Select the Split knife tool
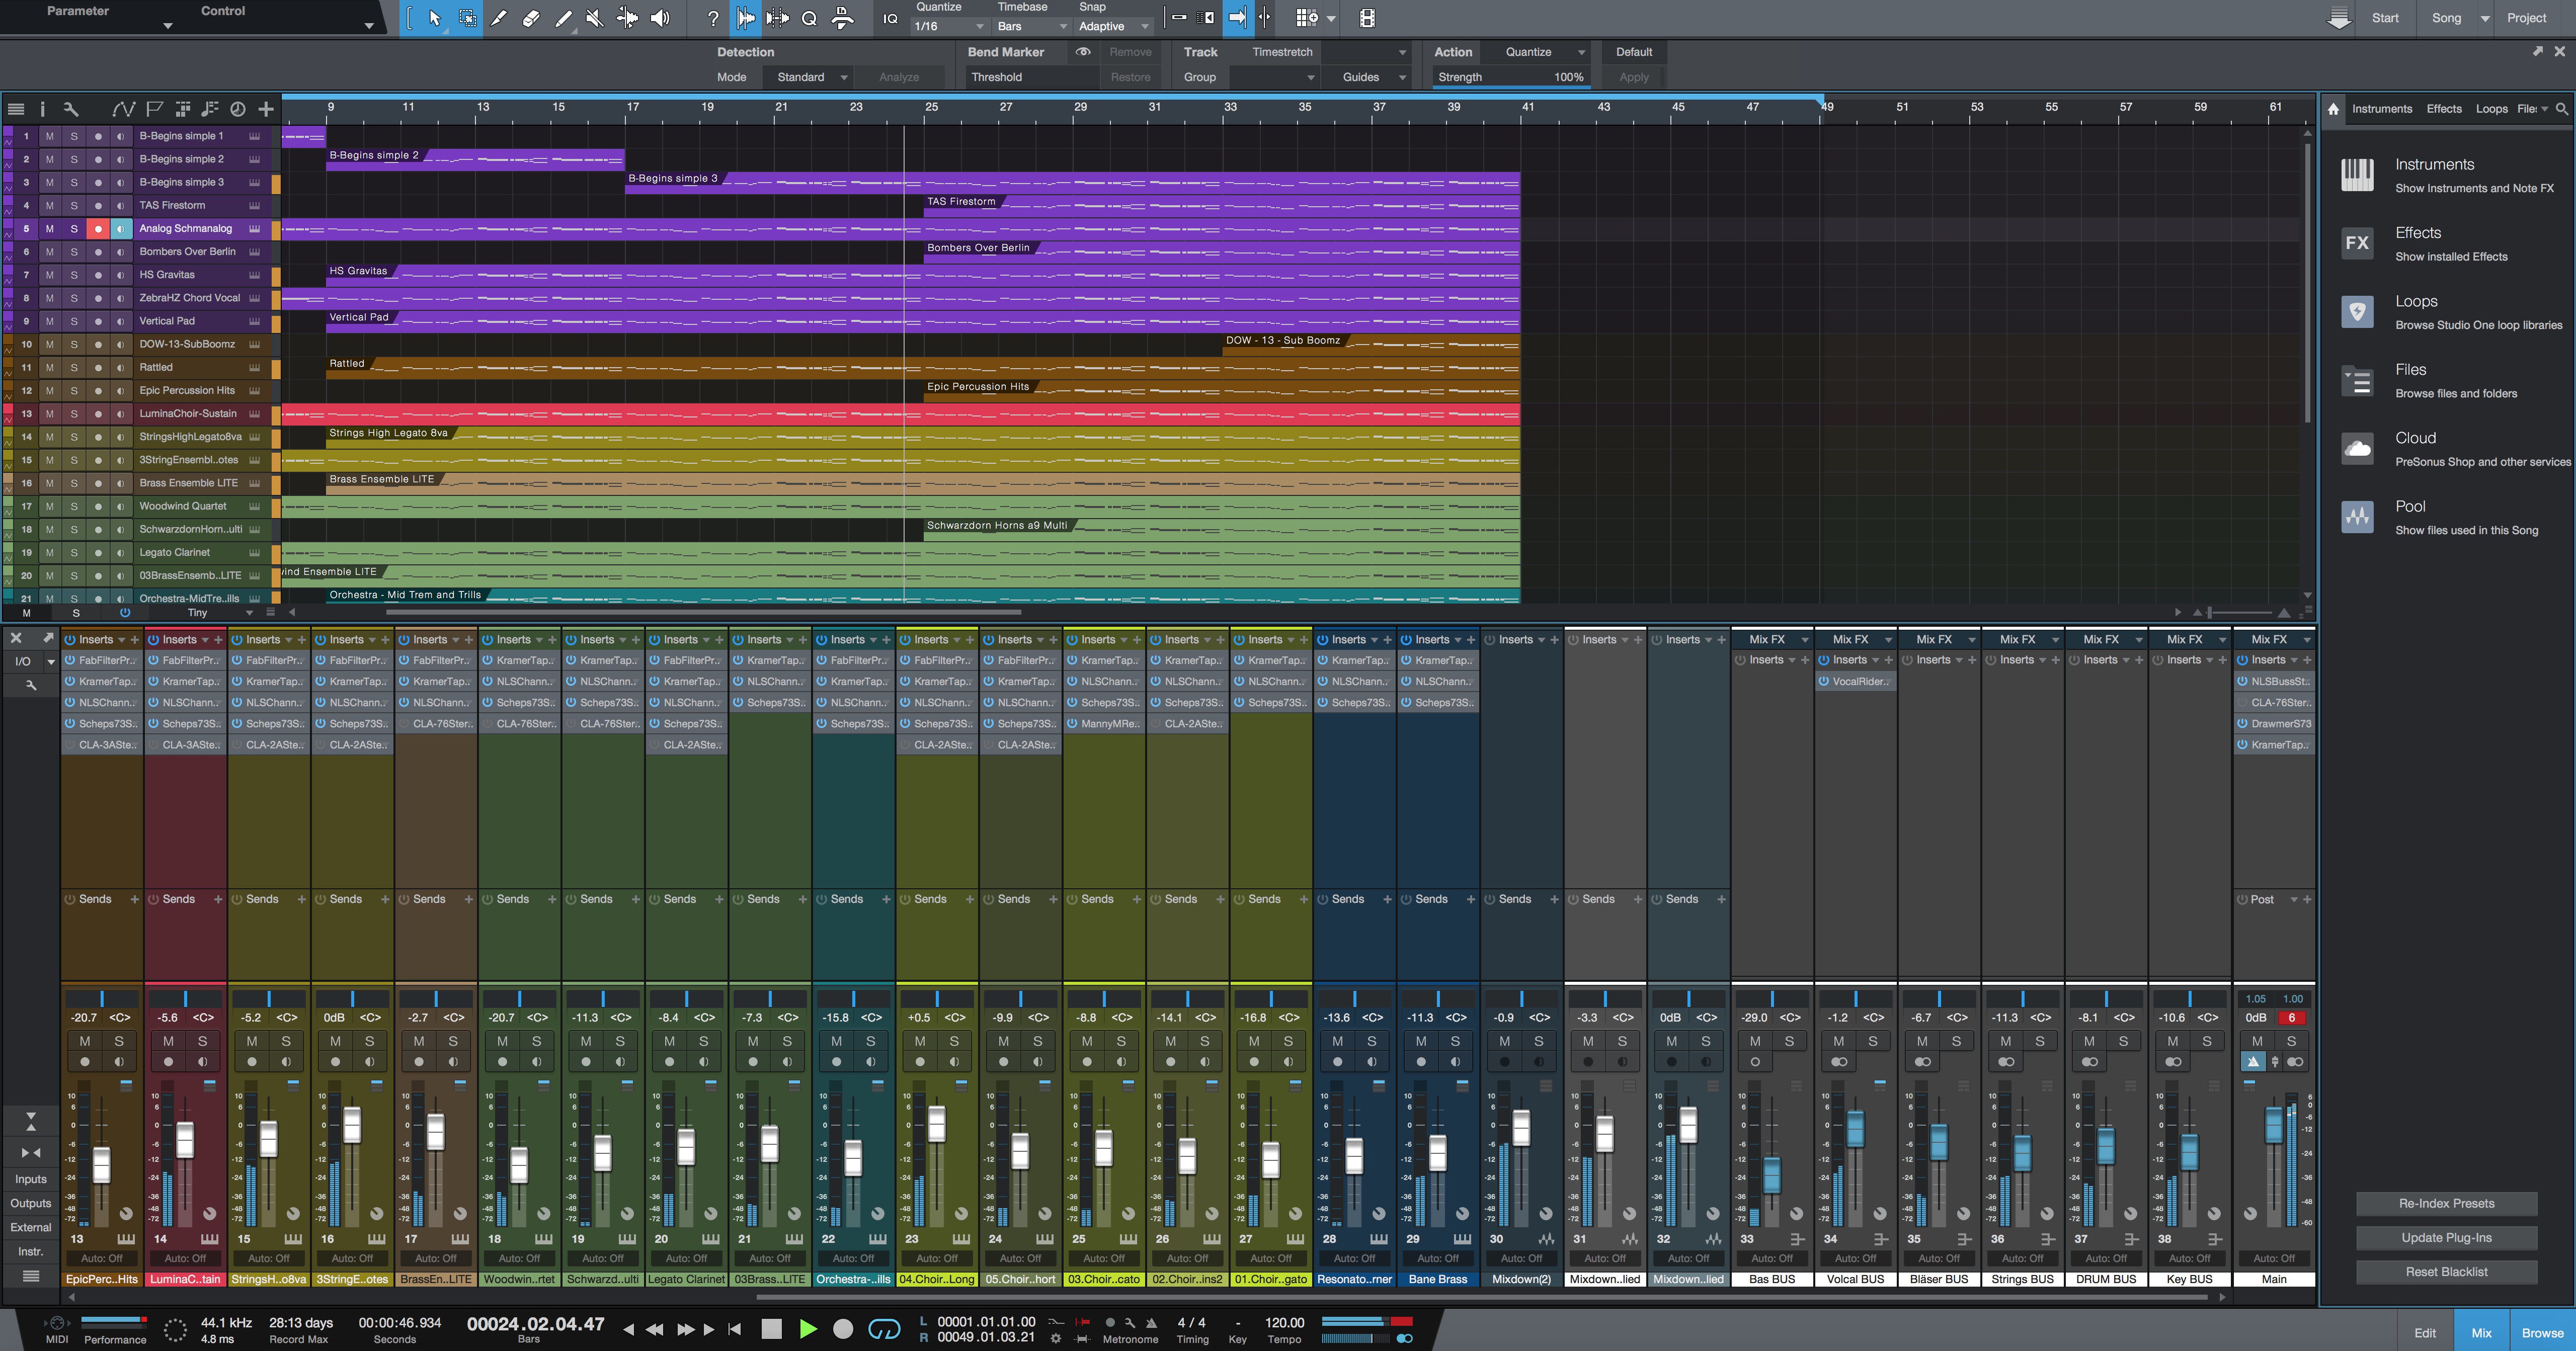Viewport: 2576px width, 1351px height. tap(498, 18)
